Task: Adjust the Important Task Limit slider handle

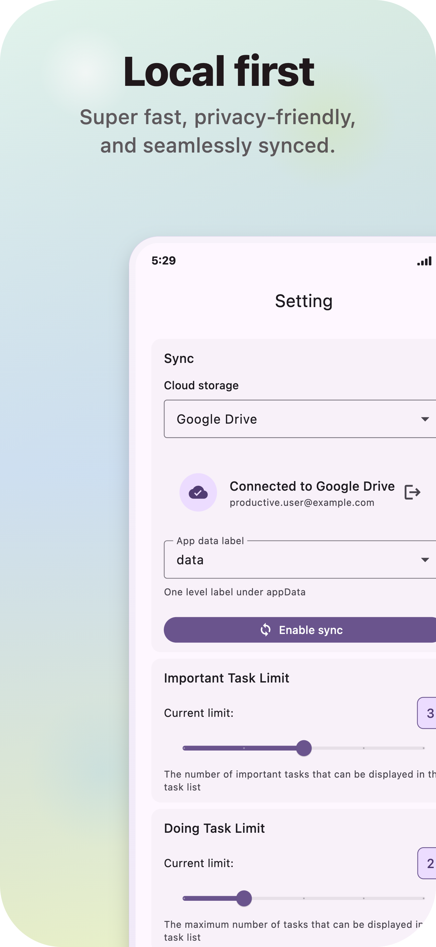Action: 304,748
